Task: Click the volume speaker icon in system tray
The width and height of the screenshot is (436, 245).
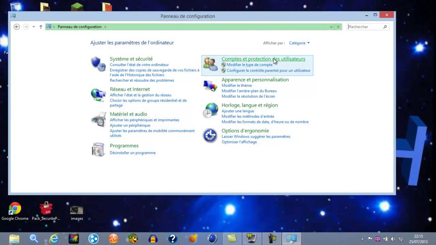Action: [x=393, y=239]
